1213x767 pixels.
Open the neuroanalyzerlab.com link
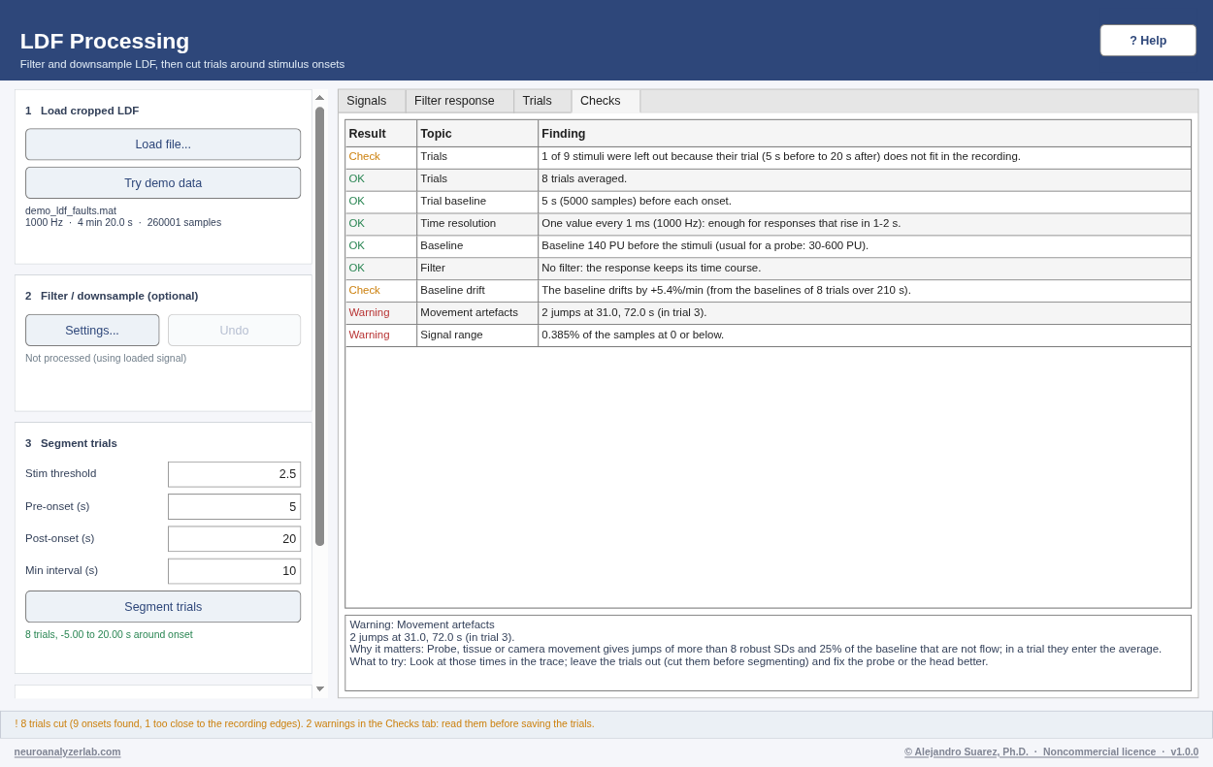tap(68, 751)
